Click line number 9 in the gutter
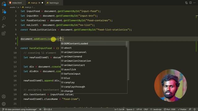Image resolution: width=198 pixels, height=111 pixels. tap(16, 48)
